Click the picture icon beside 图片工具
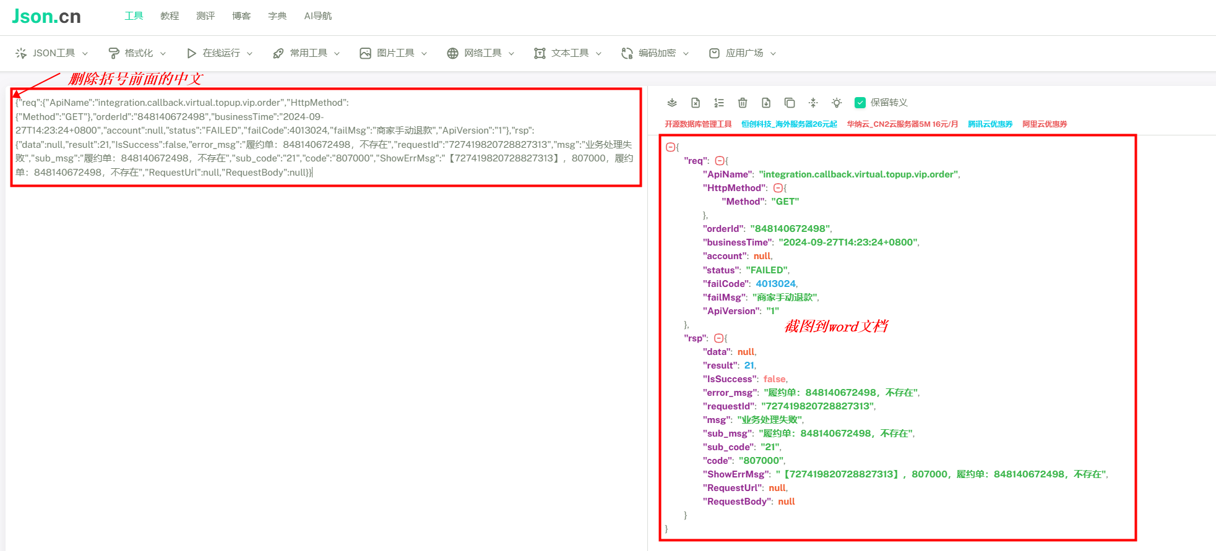 [365, 53]
